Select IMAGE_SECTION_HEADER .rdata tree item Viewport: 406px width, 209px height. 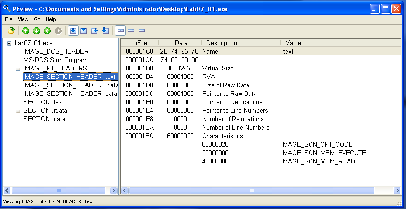click(71, 85)
